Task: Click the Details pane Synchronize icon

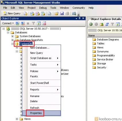Action: (107, 24)
